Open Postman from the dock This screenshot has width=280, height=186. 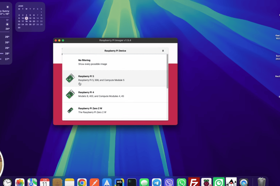[x=94, y=182]
